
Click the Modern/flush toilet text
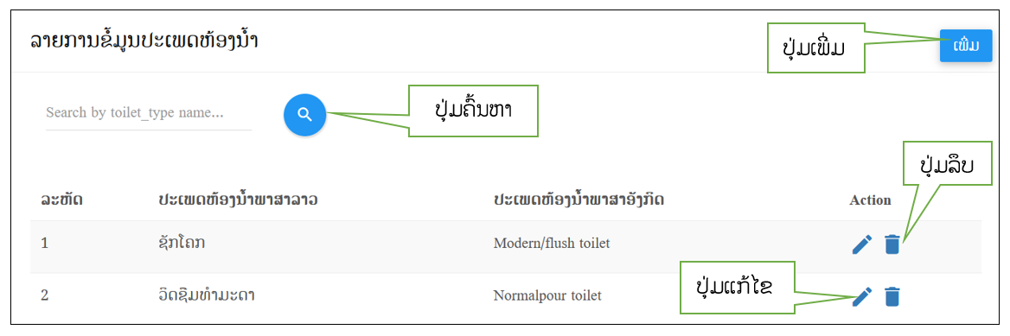551,244
